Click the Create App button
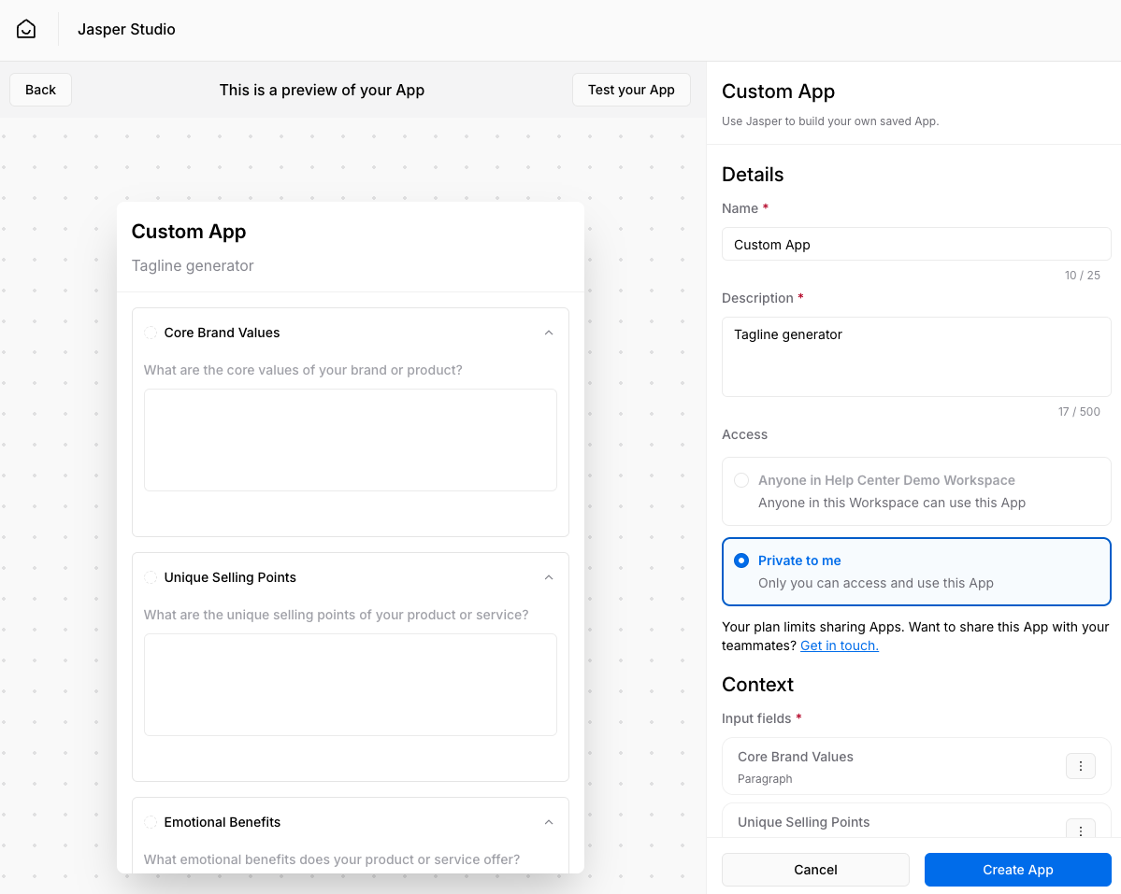Viewport: 1121px width, 894px height. pos(1017,870)
